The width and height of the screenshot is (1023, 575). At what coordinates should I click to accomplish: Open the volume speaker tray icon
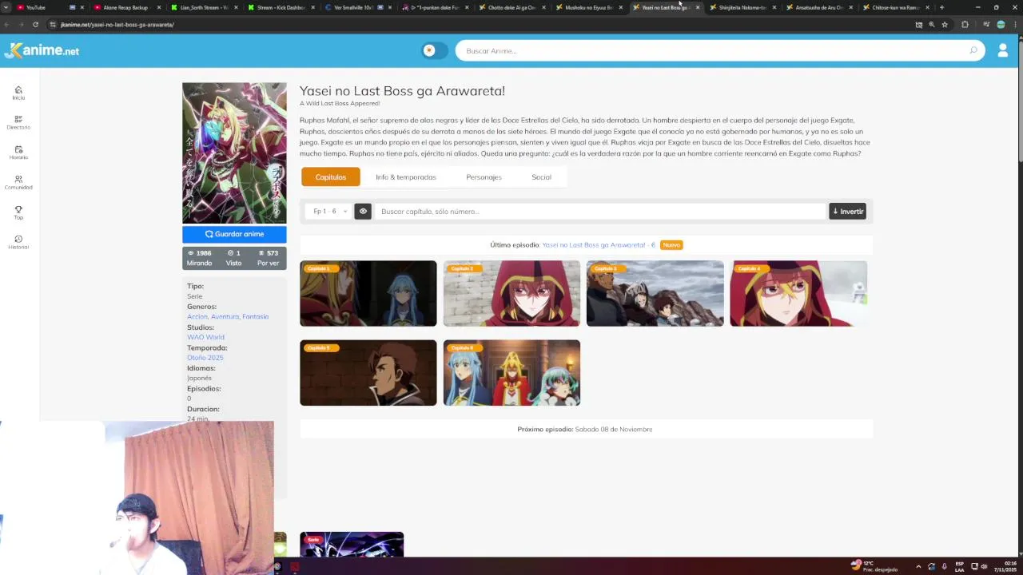pos(984,566)
